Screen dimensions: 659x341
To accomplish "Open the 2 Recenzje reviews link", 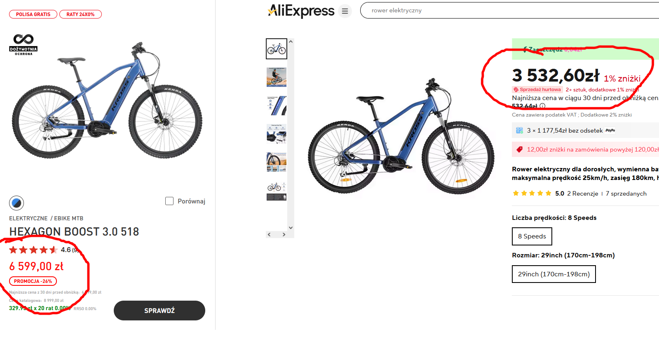I will pyautogui.click(x=582, y=194).
